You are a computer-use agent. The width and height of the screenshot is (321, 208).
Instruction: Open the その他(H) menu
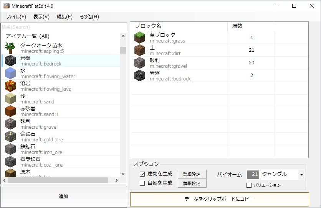(x=89, y=17)
